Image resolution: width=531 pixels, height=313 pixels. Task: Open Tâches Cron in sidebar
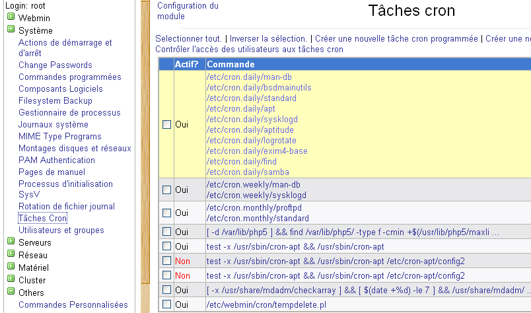pos(43,218)
